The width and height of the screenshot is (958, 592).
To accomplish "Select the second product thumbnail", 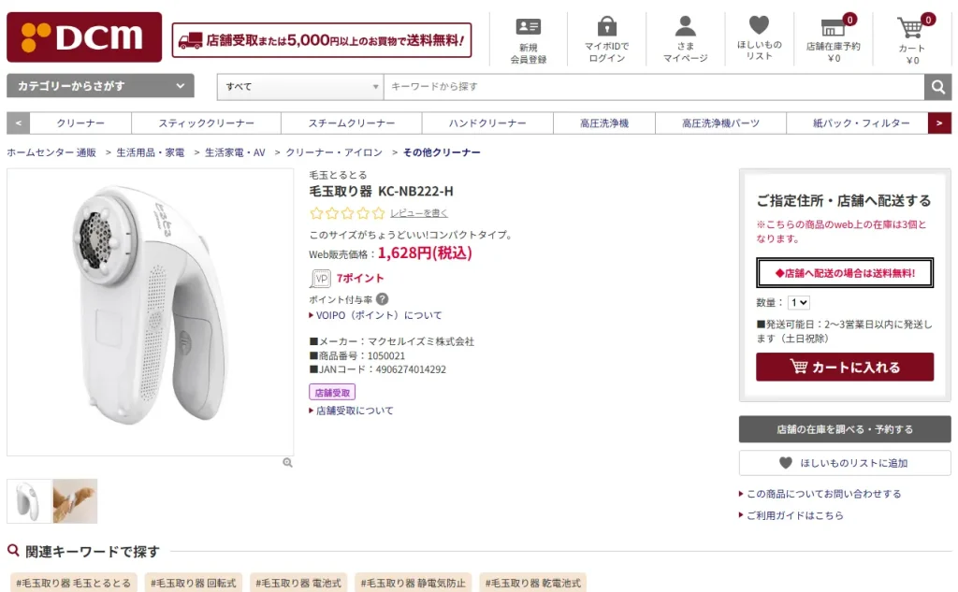I will point(75,500).
